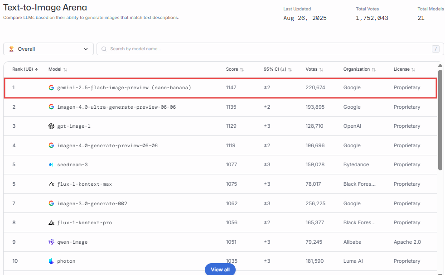Click the Luma AI organization cell
This screenshot has height=275, width=445.
point(353,261)
